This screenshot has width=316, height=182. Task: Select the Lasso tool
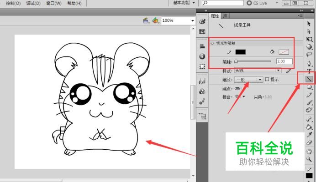tap(309, 54)
